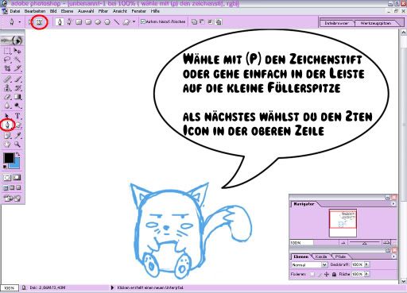Expand the Deckkraft opacity arrow
This screenshot has height=293, width=407.
[366, 264]
